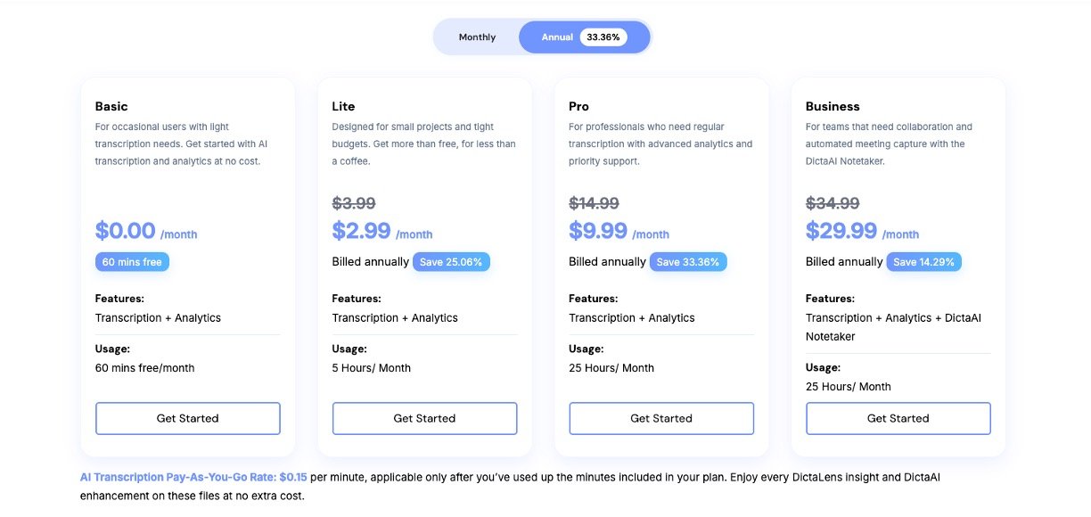Image resolution: width=1091 pixels, height=517 pixels.
Task: Click the Pro plan's "Save 33.36%" badge
Action: (x=688, y=262)
